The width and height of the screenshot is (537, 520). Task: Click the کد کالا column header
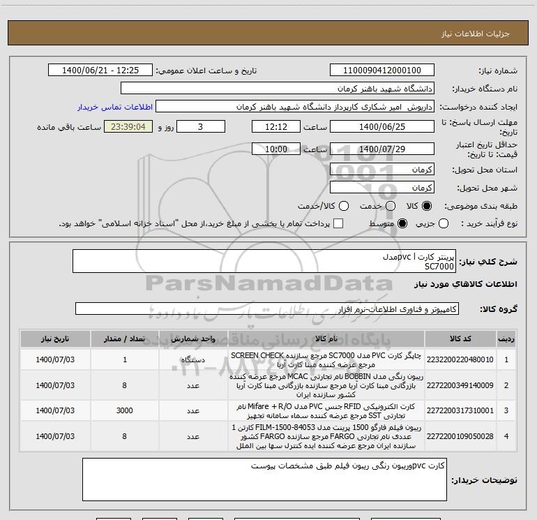pos(460,339)
